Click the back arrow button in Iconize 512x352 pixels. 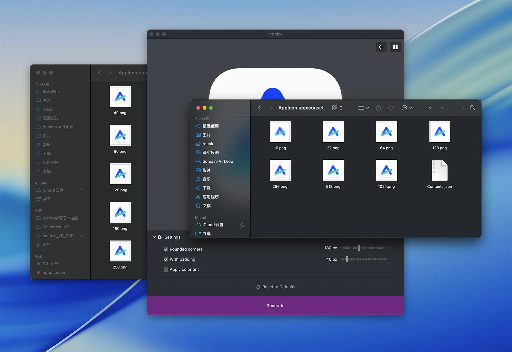pyautogui.click(x=381, y=47)
